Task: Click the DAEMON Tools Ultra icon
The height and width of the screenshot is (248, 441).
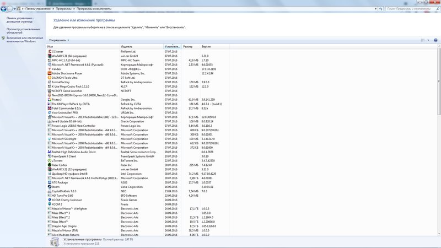Action: pos(50,78)
